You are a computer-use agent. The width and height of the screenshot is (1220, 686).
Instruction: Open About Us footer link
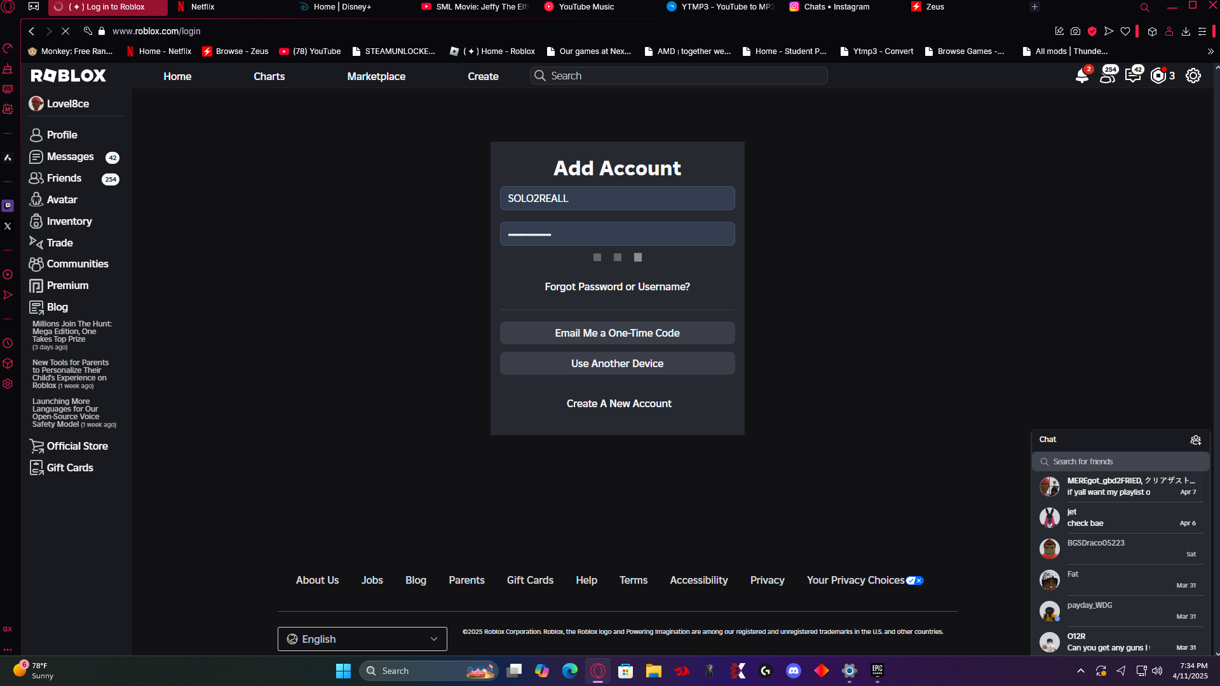click(318, 580)
